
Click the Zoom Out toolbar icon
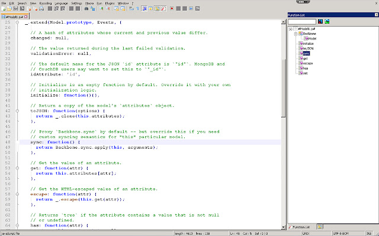click(x=108, y=9)
